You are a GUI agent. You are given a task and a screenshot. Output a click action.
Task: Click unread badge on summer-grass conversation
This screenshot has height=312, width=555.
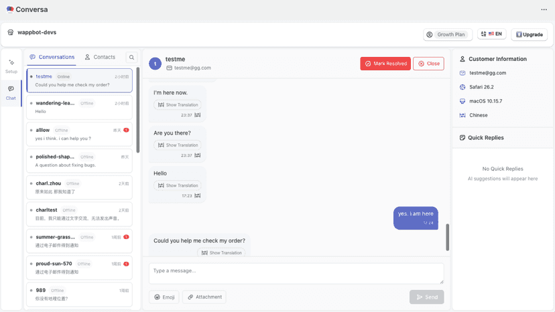[126, 237]
